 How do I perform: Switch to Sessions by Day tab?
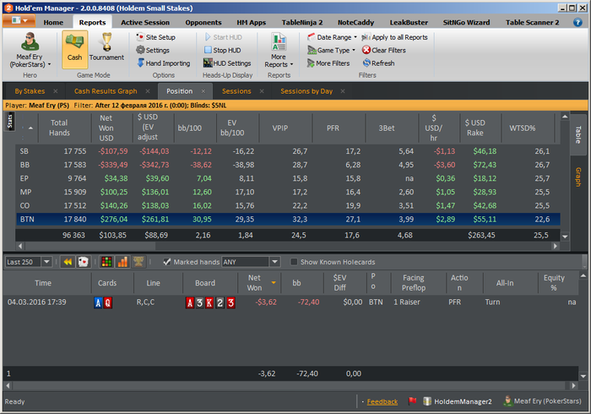point(306,91)
